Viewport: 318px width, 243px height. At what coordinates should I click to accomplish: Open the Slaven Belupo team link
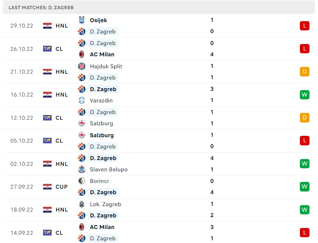108,169
